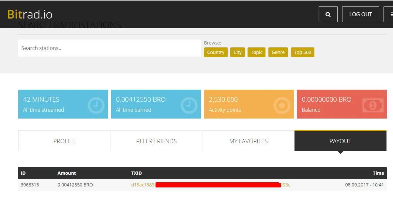Viewport: 393px width, 203px height.
Task: Browse stations by Topic
Action: click(256, 52)
